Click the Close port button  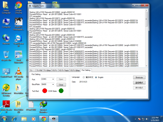click(61, 85)
